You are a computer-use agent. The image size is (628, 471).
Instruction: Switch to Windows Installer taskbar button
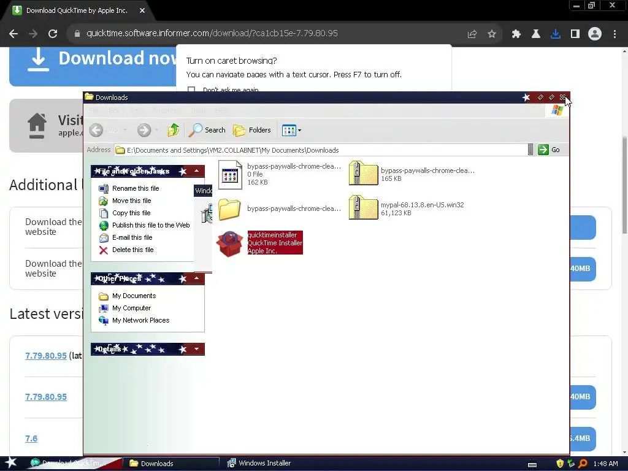265,463
